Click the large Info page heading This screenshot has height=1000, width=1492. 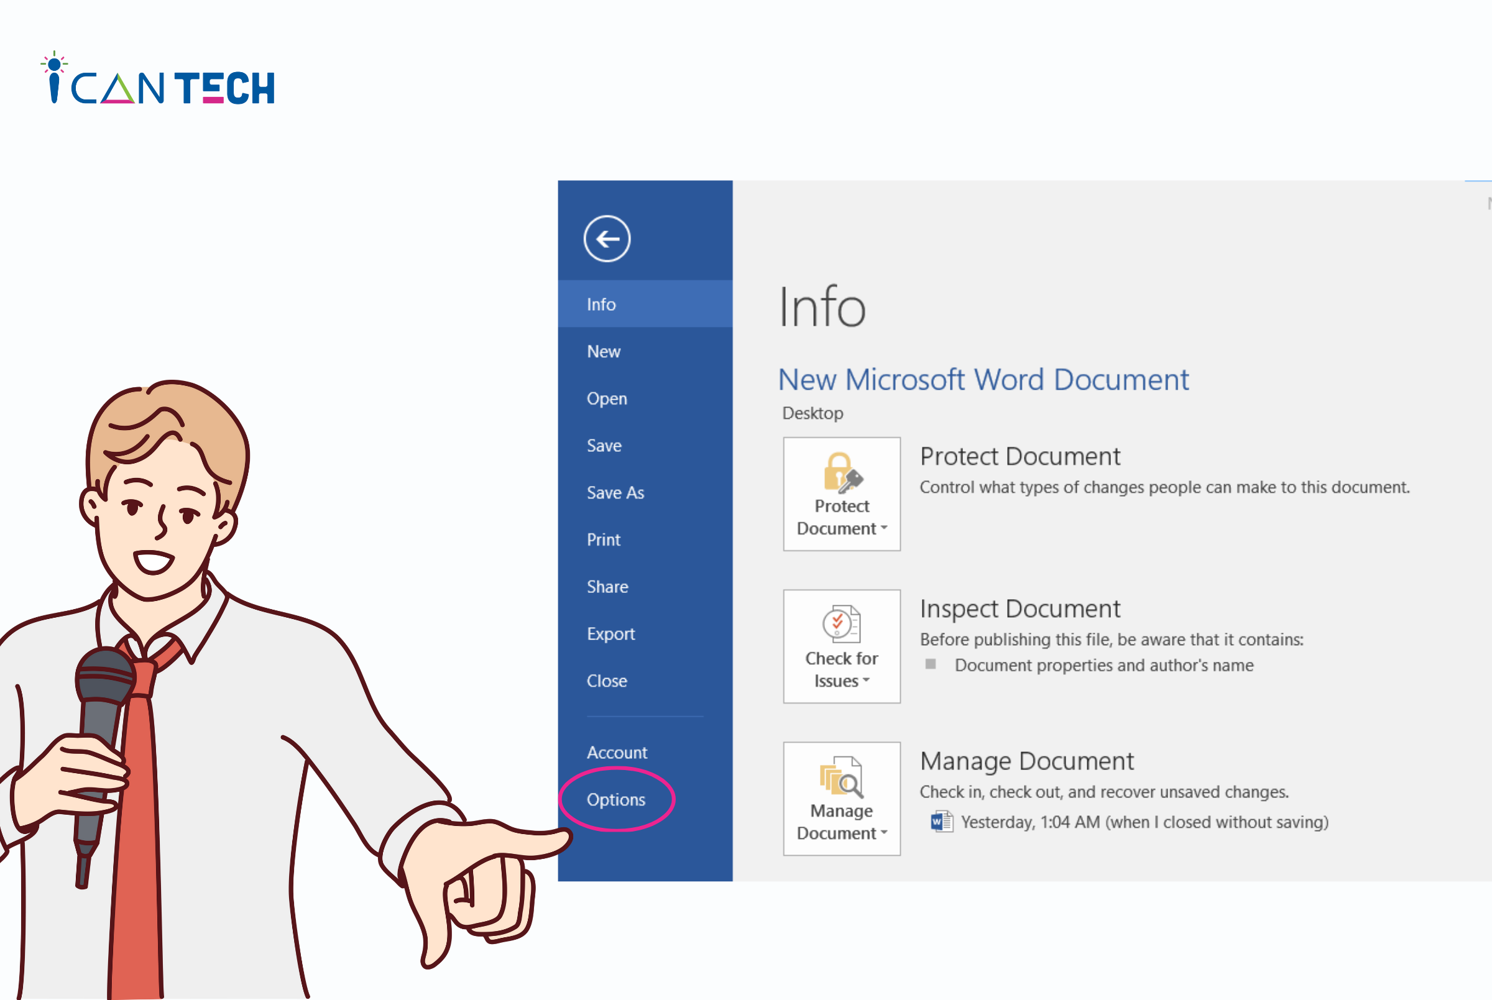tap(822, 308)
